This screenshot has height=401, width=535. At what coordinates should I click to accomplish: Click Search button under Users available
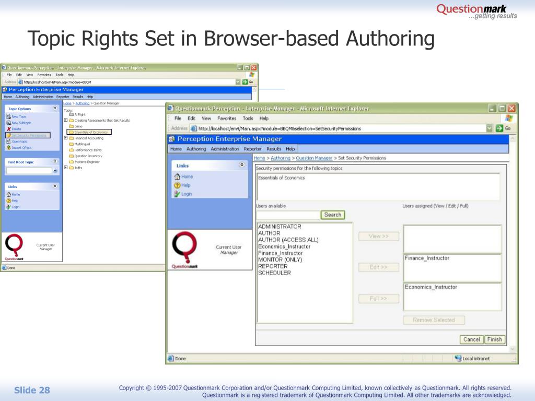[333, 215]
